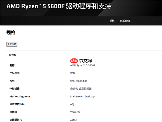162x122 pixels.
Task: Collapse the 一般规格 section header
Action: click(x=11, y=55)
